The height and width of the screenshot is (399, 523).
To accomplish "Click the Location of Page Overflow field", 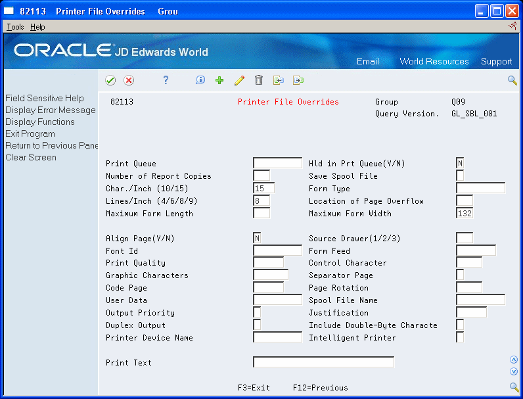I will click(465, 200).
